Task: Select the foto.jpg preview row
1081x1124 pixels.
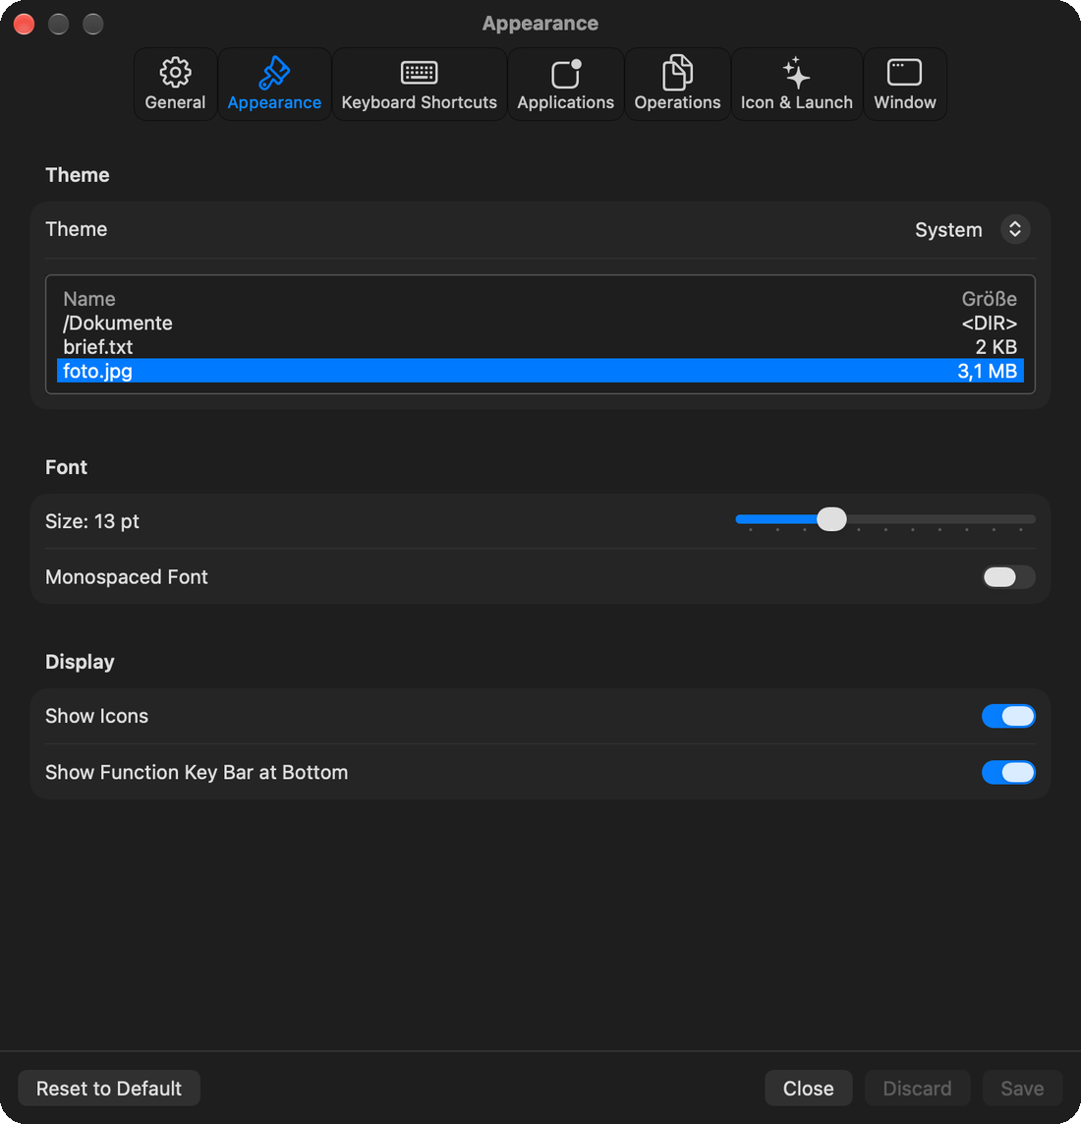Action: tap(540, 371)
